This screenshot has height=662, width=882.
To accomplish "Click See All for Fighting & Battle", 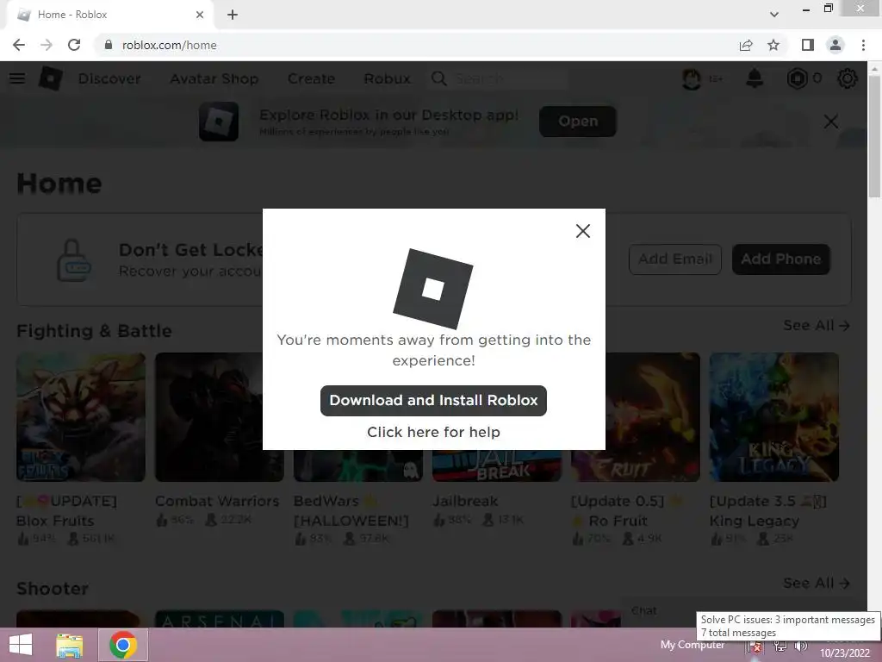I will [x=817, y=325].
